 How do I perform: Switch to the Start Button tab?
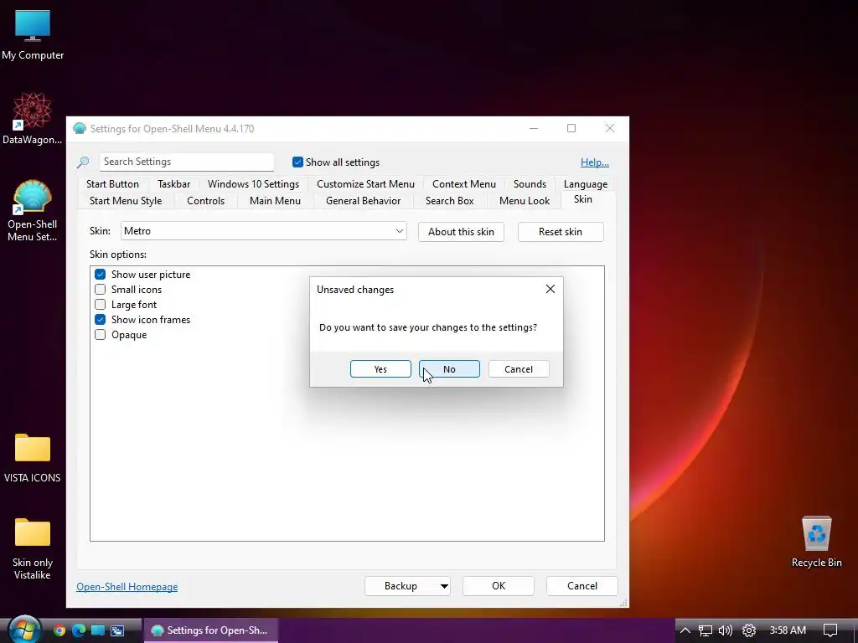[x=112, y=183]
